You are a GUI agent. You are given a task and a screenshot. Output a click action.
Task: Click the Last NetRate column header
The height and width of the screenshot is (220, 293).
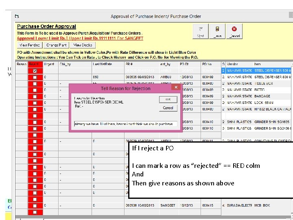tap(108, 64)
